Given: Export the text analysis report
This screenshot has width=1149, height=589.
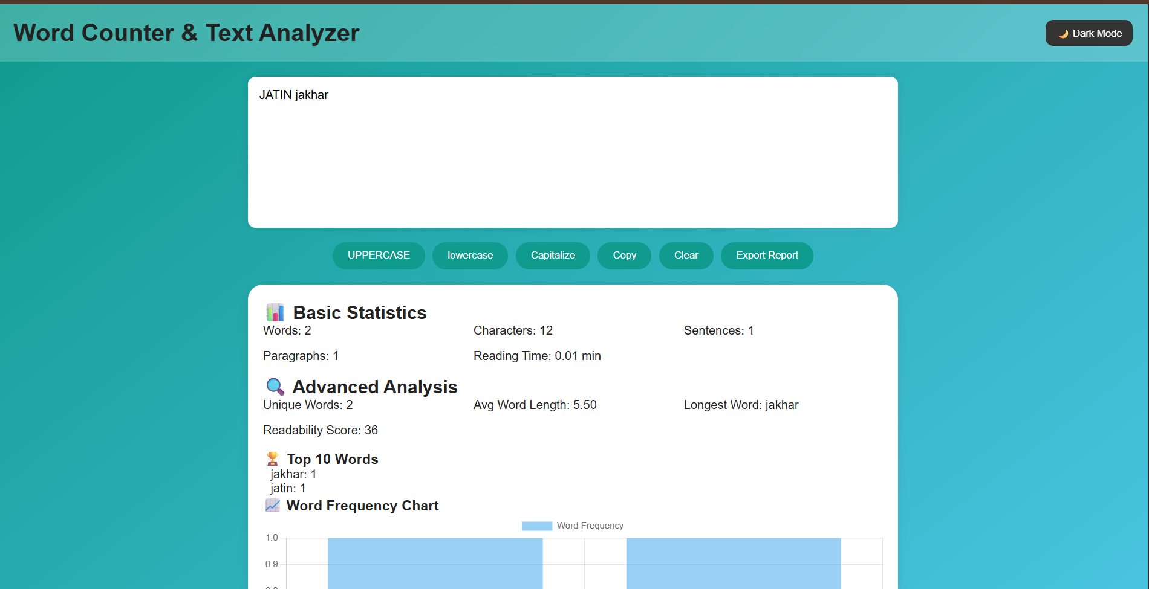Looking at the screenshot, I should (x=767, y=256).
